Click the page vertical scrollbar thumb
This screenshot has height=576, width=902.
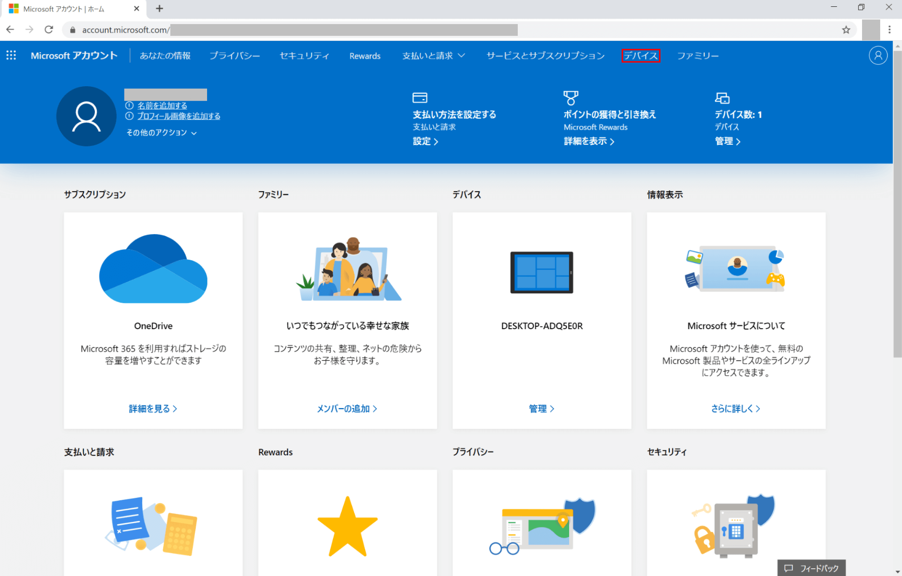(897, 203)
